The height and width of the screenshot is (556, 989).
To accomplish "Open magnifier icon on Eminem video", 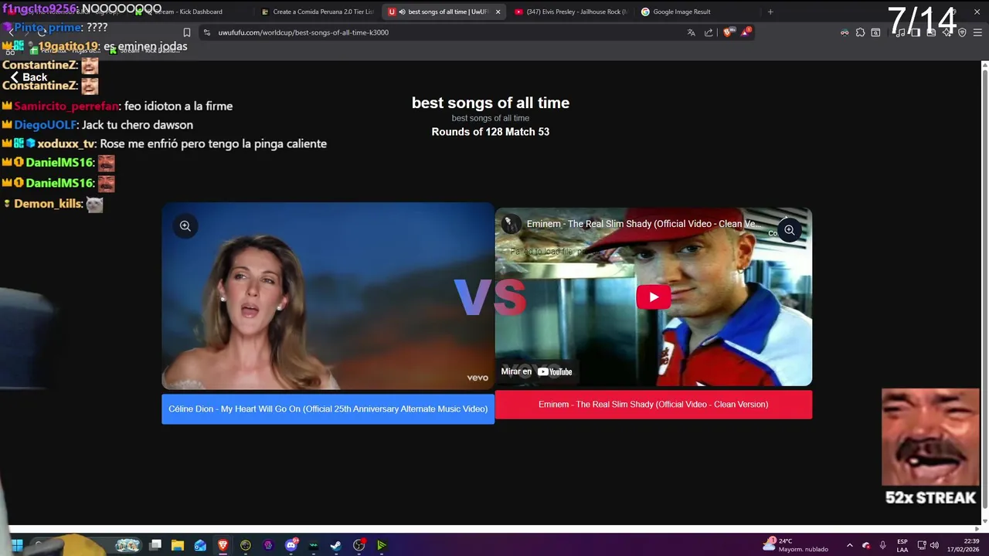I will pos(789,230).
